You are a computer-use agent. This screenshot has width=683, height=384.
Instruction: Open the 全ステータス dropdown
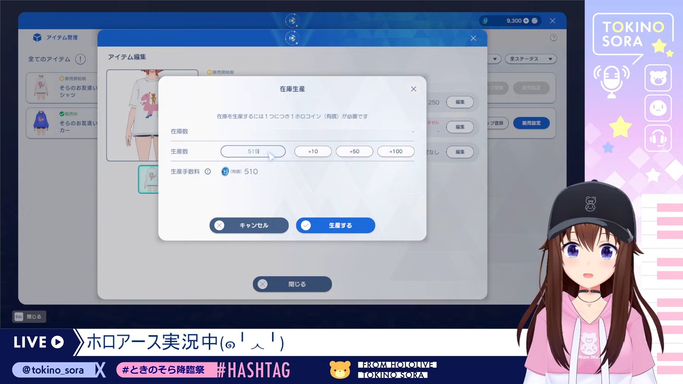(530, 59)
